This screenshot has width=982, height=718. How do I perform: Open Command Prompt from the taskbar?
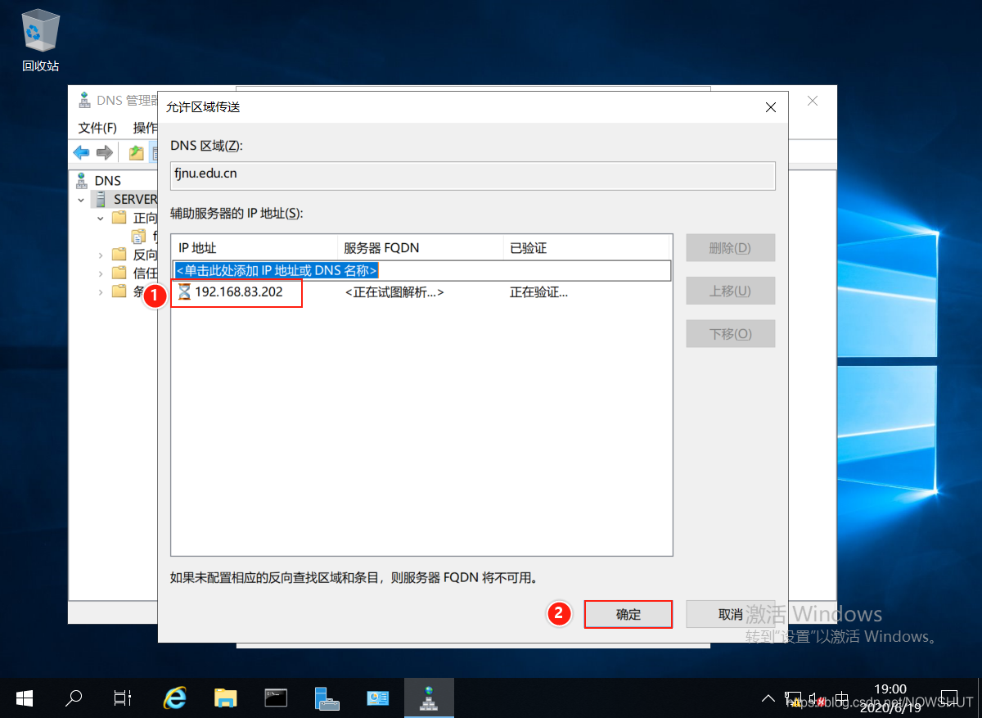click(x=276, y=698)
